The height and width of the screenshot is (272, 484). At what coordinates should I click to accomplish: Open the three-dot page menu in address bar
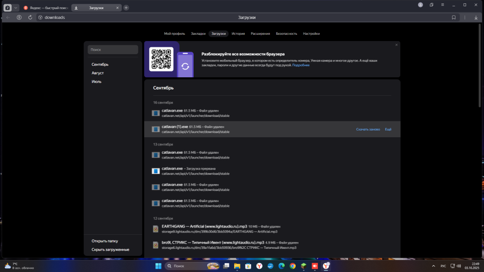point(465,17)
